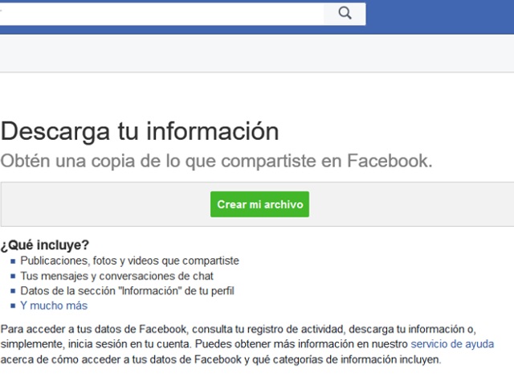Click Tus mensajes y conversaciones de chat
This screenshot has width=514, height=386.
pyautogui.click(x=116, y=276)
